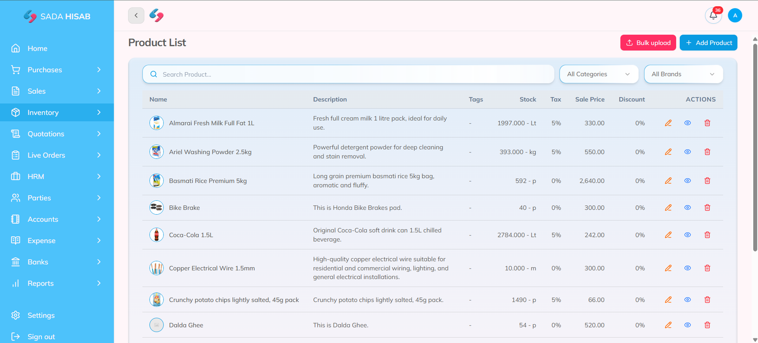Edit Crunchy potato chips product
Image resolution: width=758 pixels, height=343 pixels.
(668, 300)
